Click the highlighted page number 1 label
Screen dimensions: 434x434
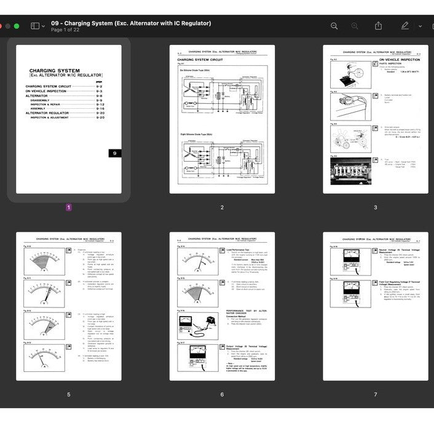pos(68,208)
